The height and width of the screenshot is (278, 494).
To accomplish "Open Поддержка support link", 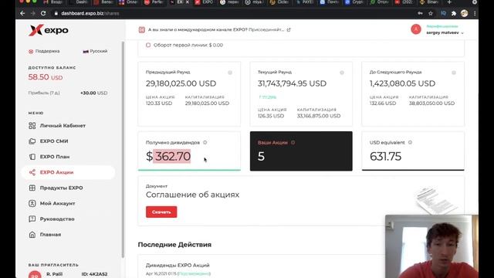I will pyautogui.click(x=44, y=51).
